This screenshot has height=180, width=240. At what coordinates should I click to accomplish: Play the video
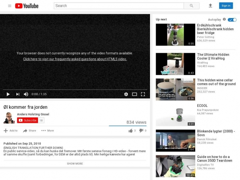(8, 94)
